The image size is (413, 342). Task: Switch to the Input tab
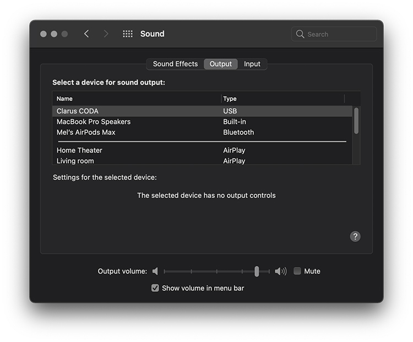click(x=252, y=64)
